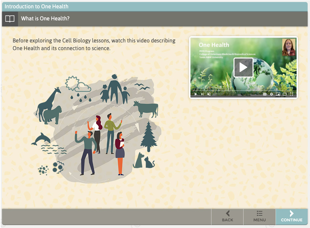This screenshot has height=228, width=310.
Task: Toggle closed captions on the video
Action: (265, 94)
